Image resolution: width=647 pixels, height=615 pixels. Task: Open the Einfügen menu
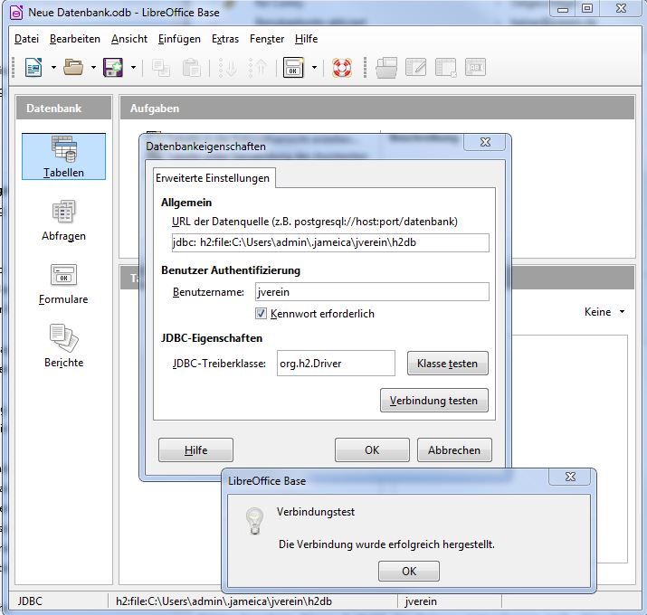click(x=179, y=39)
